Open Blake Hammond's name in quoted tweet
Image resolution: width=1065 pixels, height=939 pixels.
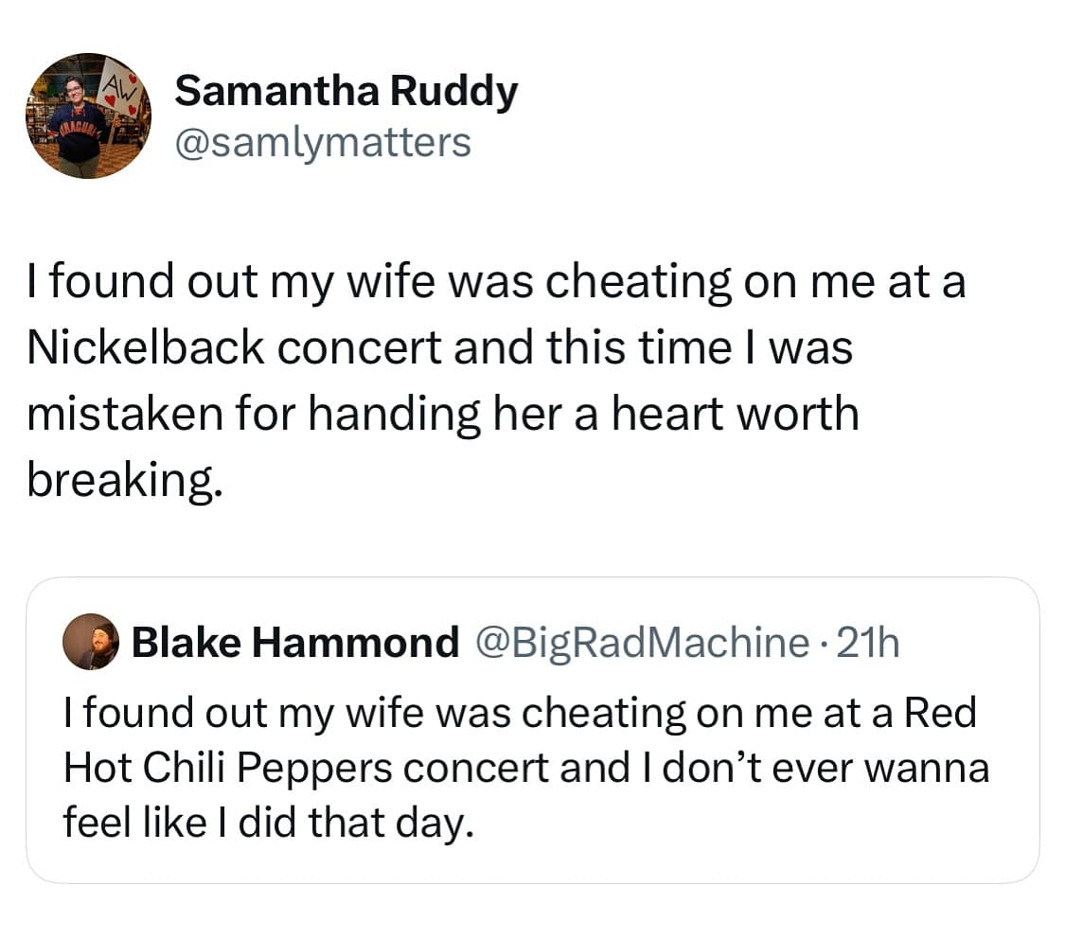(x=294, y=643)
